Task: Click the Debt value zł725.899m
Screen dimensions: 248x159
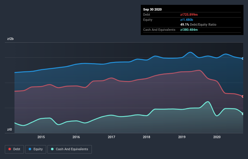Action: point(189,15)
